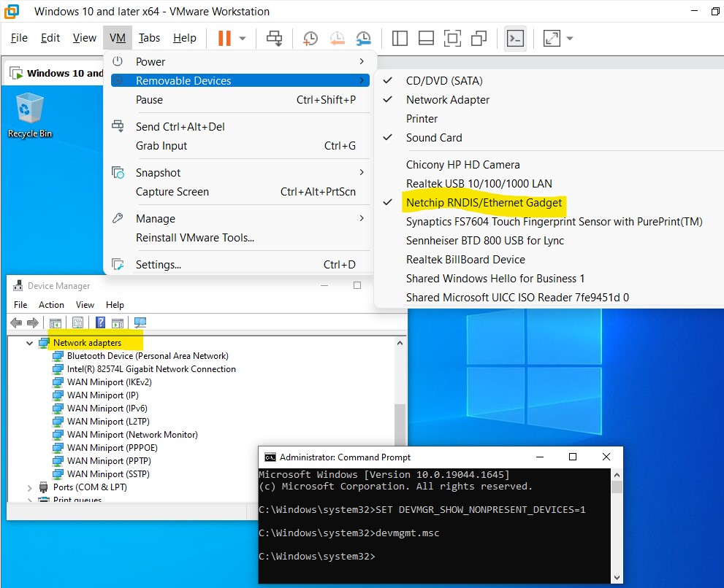The image size is (724, 588).
Task: Open the Tabs menu in VMware
Action: [x=149, y=38]
